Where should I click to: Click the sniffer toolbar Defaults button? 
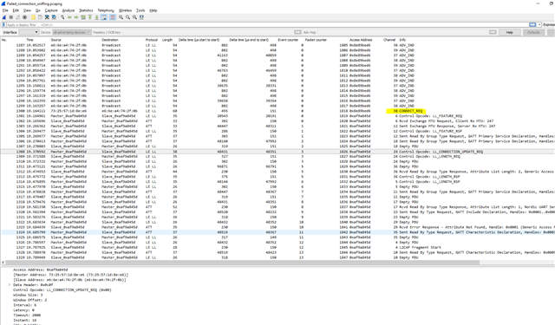pyautogui.click(x=533, y=32)
